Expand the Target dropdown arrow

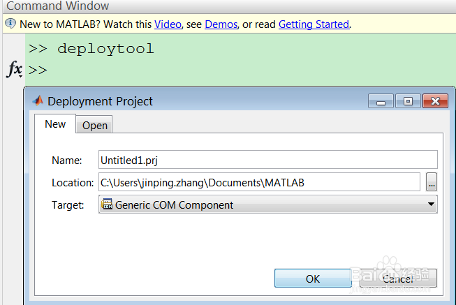(x=431, y=204)
